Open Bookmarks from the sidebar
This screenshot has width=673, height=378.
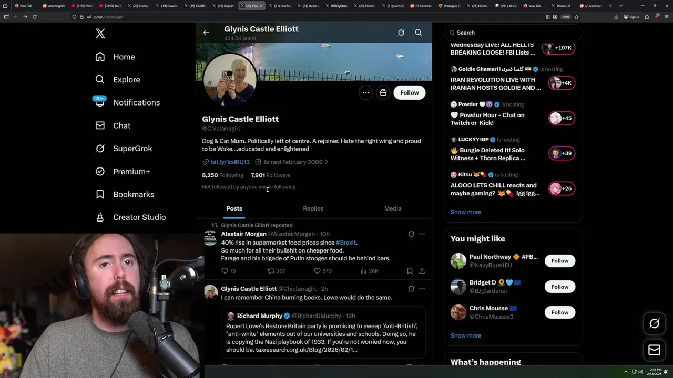tap(125, 194)
